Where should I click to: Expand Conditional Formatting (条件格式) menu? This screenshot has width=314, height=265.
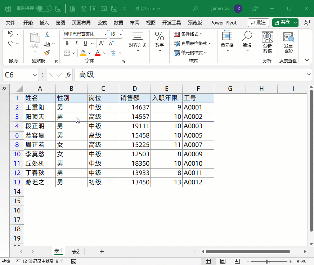(x=188, y=34)
